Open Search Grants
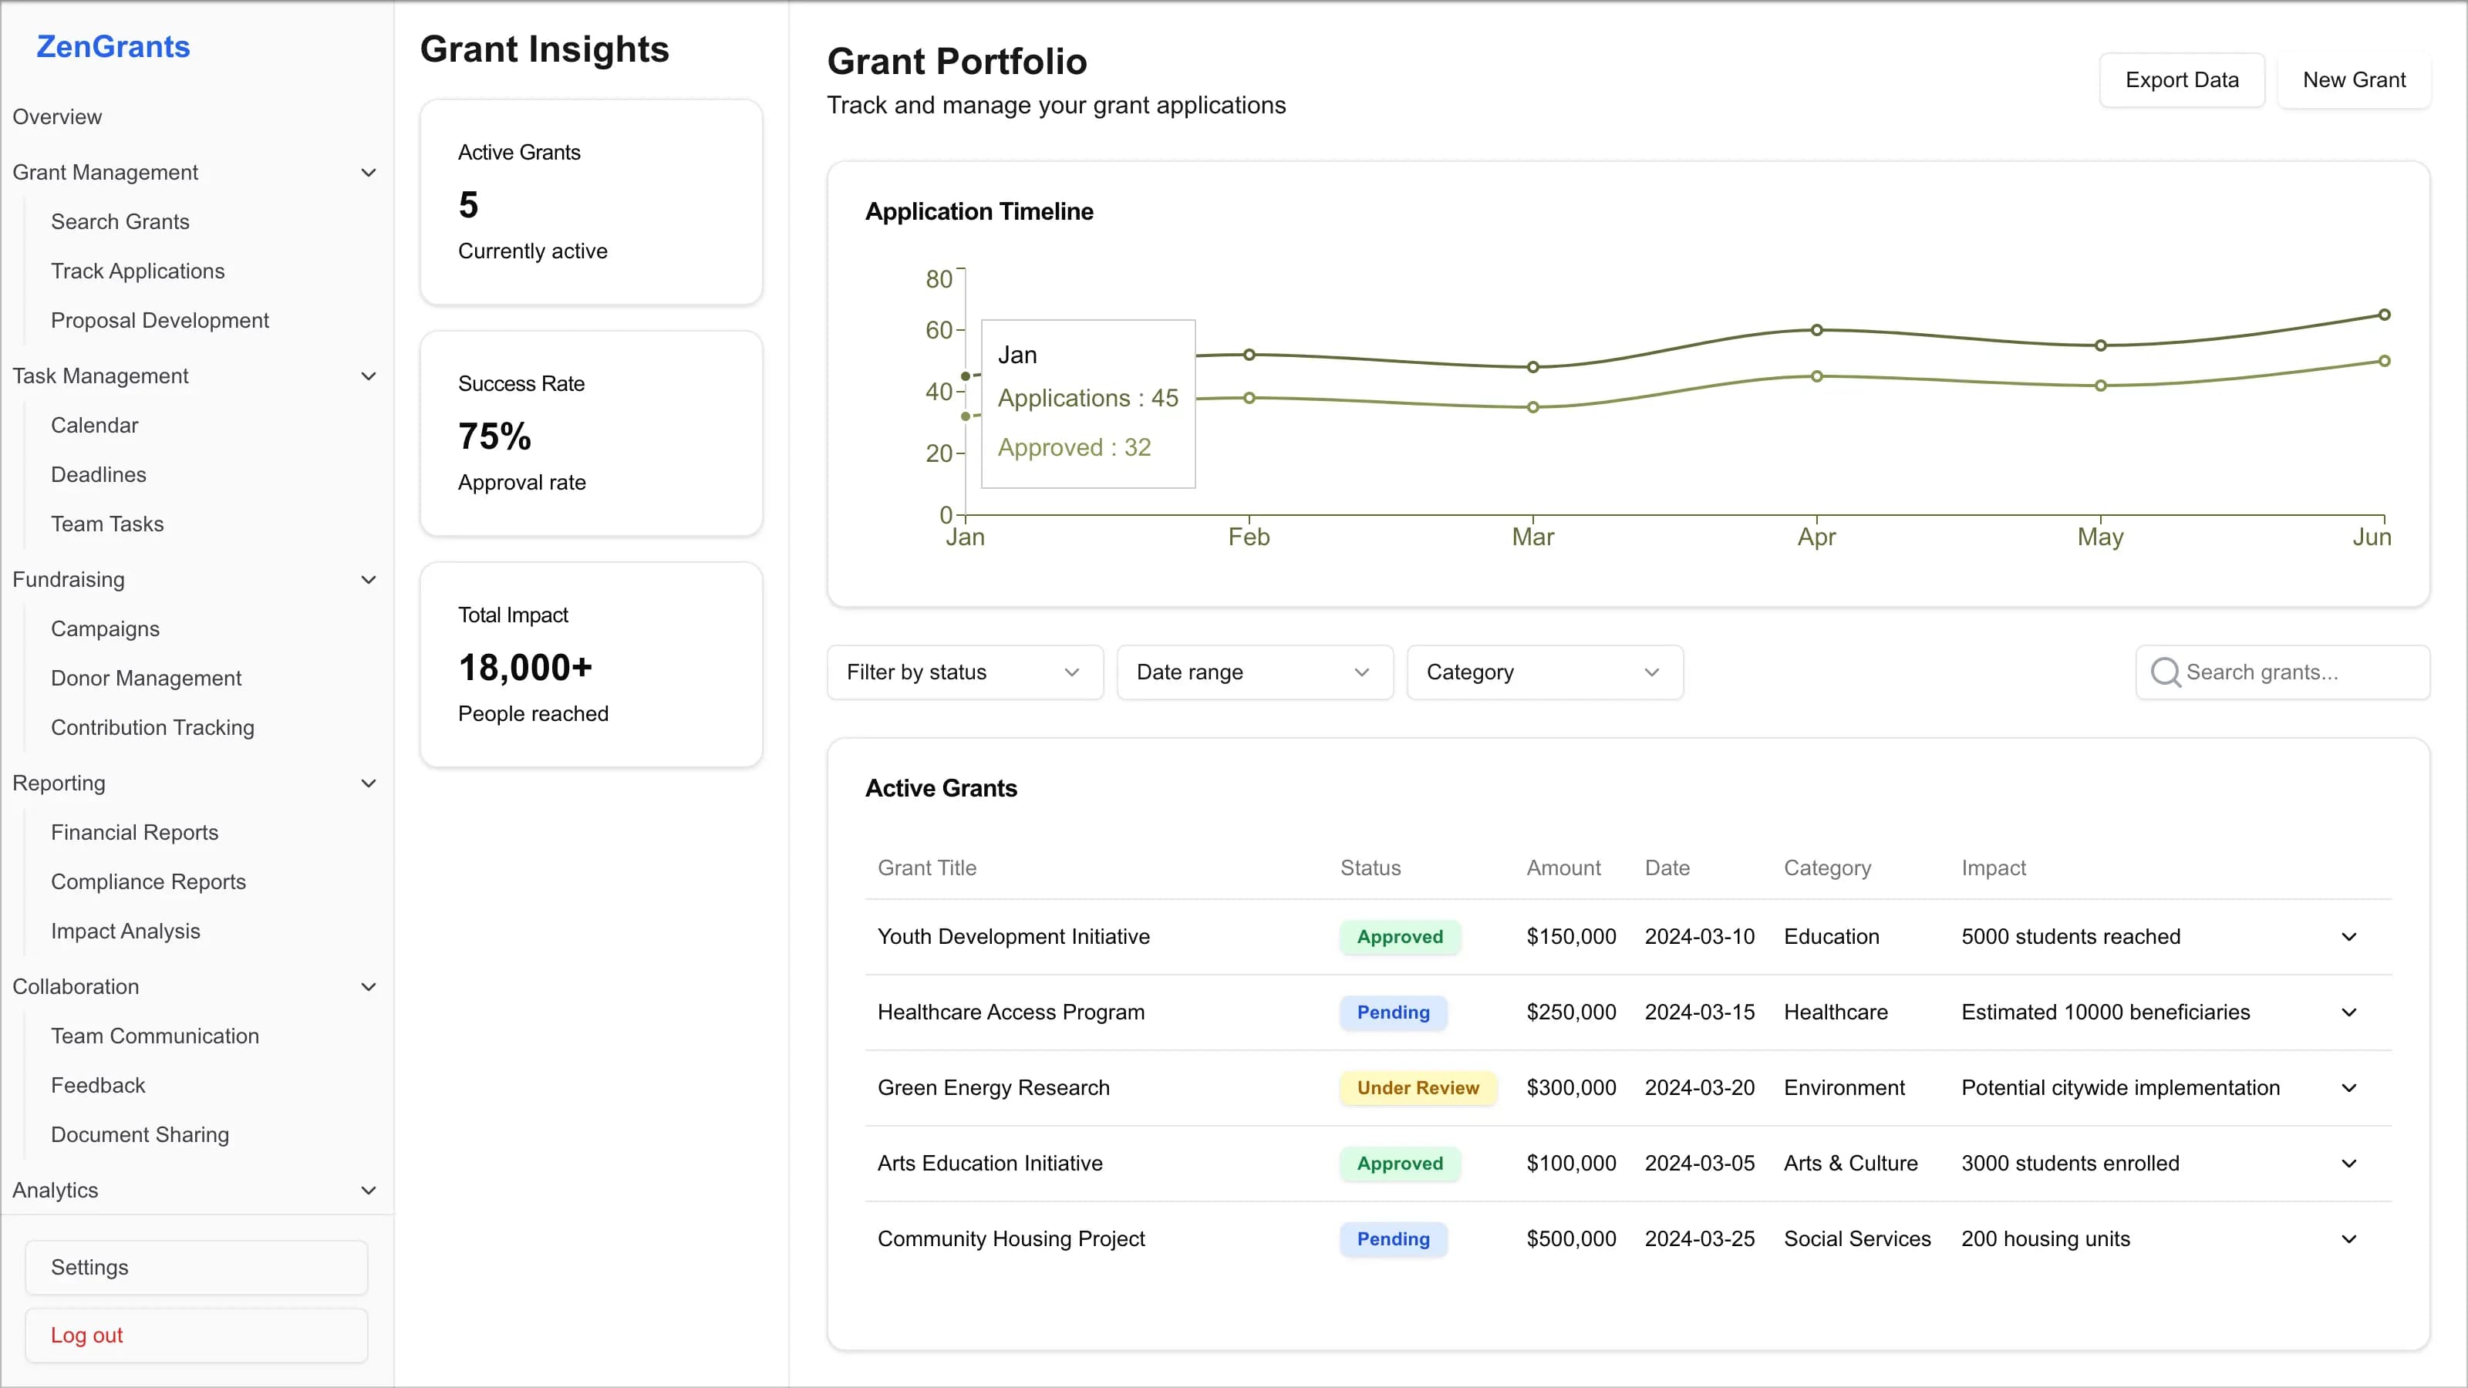This screenshot has width=2468, height=1388. pos(121,222)
